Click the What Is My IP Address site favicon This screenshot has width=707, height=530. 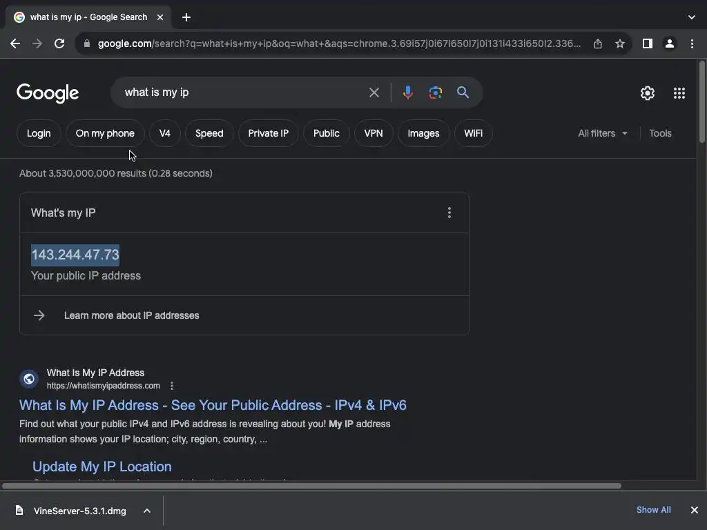[29, 379]
